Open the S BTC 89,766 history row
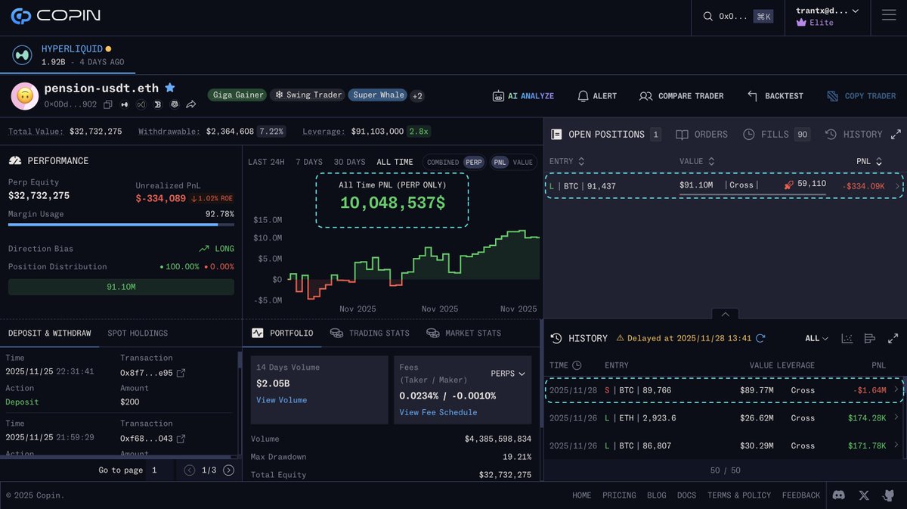Image resolution: width=907 pixels, height=509 pixels. coord(724,390)
